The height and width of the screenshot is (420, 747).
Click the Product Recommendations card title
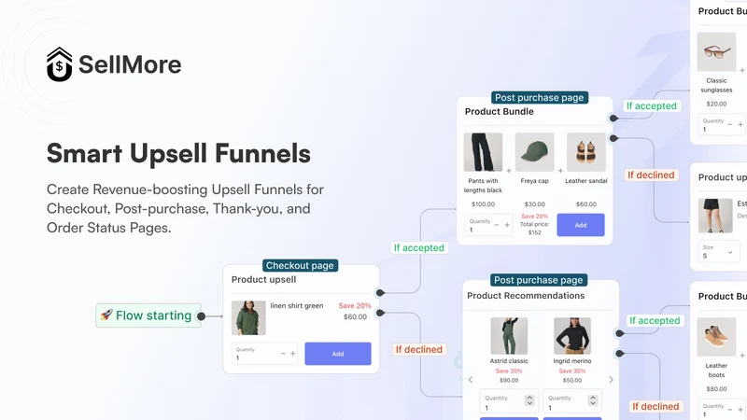pos(526,295)
